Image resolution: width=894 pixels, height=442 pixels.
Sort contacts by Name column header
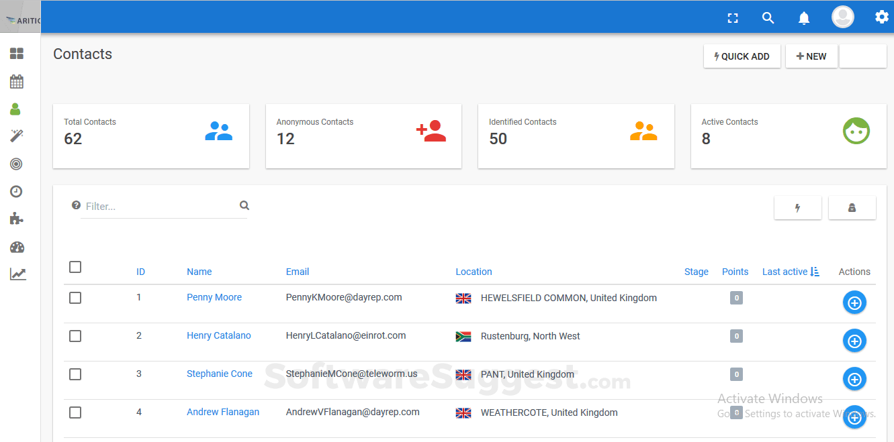[x=199, y=272]
